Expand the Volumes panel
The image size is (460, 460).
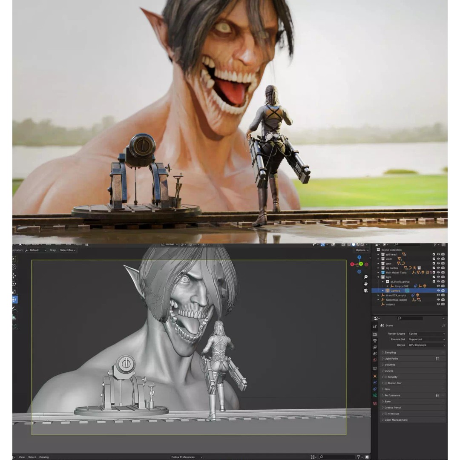pyautogui.click(x=413, y=365)
